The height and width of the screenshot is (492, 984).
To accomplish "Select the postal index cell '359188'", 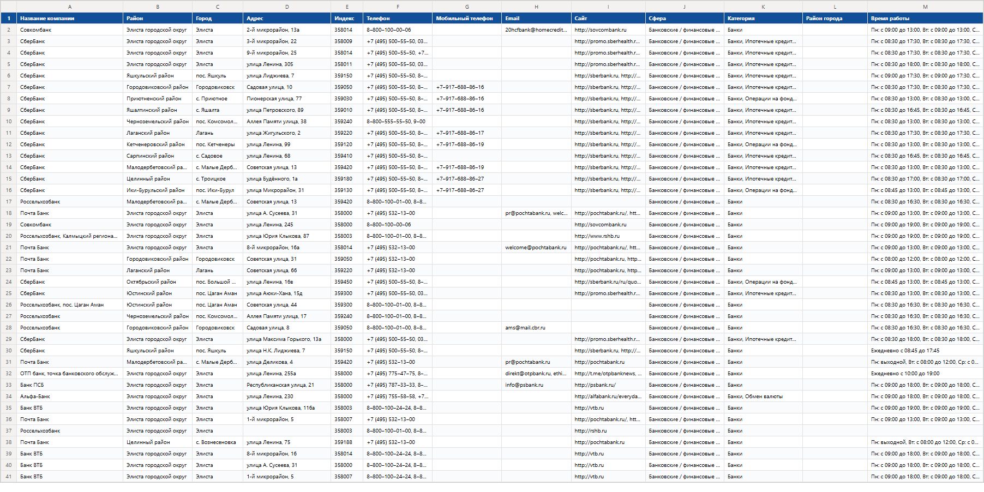I will pyautogui.click(x=347, y=442).
